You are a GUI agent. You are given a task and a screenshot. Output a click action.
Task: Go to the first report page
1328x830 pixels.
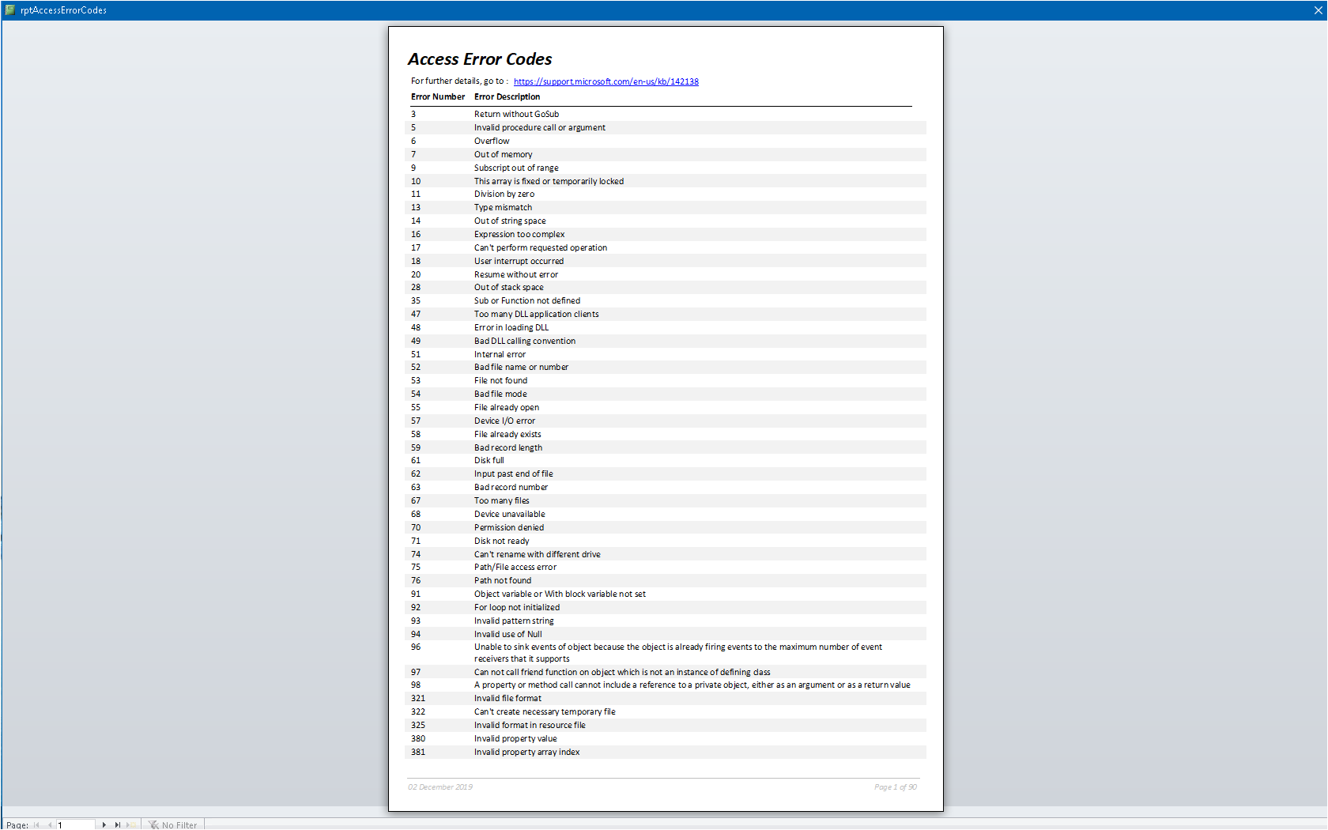point(36,824)
